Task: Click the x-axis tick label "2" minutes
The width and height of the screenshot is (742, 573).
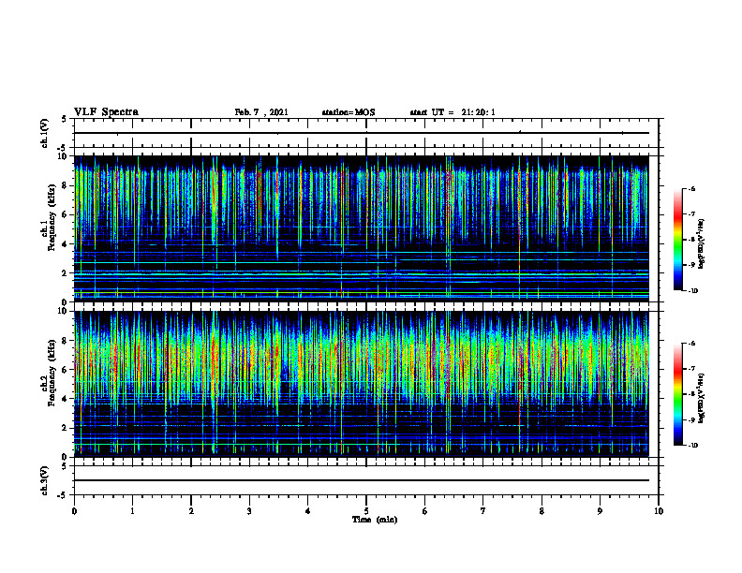Action: (191, 511)
